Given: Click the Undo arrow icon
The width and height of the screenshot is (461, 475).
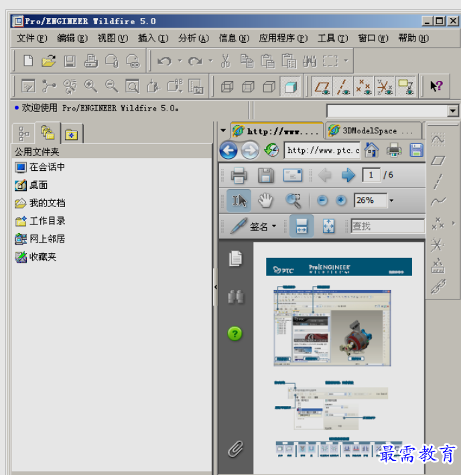Looking at the screenshot, I should 164,61.
